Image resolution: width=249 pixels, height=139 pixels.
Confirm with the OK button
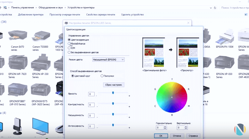tap(161, 136)
